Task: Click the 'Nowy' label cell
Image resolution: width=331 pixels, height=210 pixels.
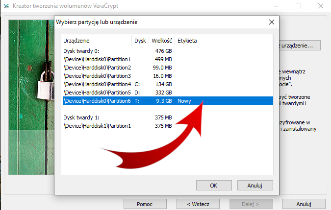Action: click(184, 101)
